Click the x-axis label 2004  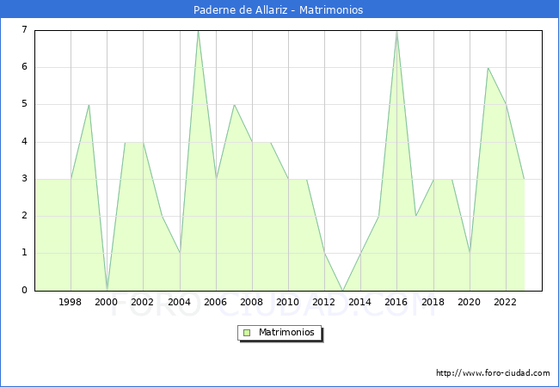pos(180,302)
